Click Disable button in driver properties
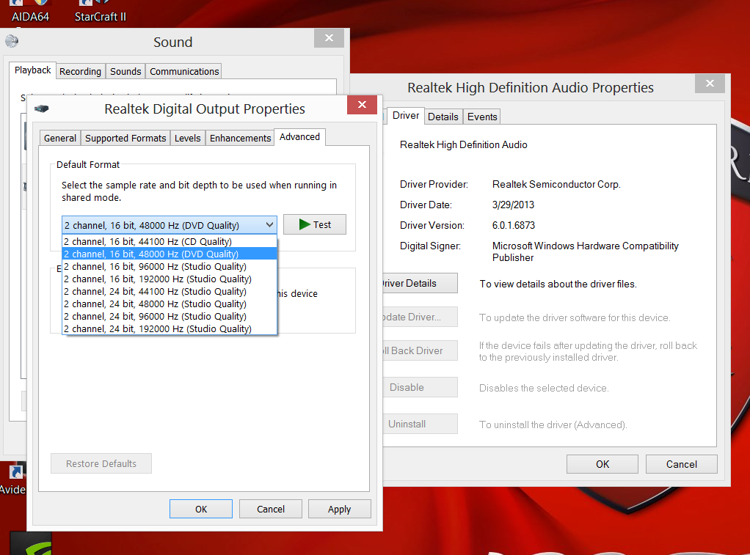 [x=420, y=387]
